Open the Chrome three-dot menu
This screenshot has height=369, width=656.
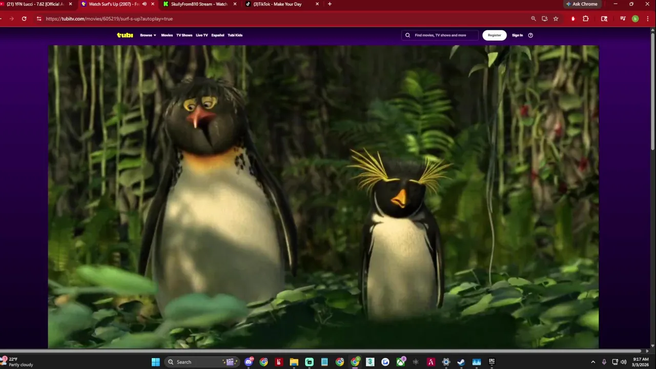coord(647,18)
